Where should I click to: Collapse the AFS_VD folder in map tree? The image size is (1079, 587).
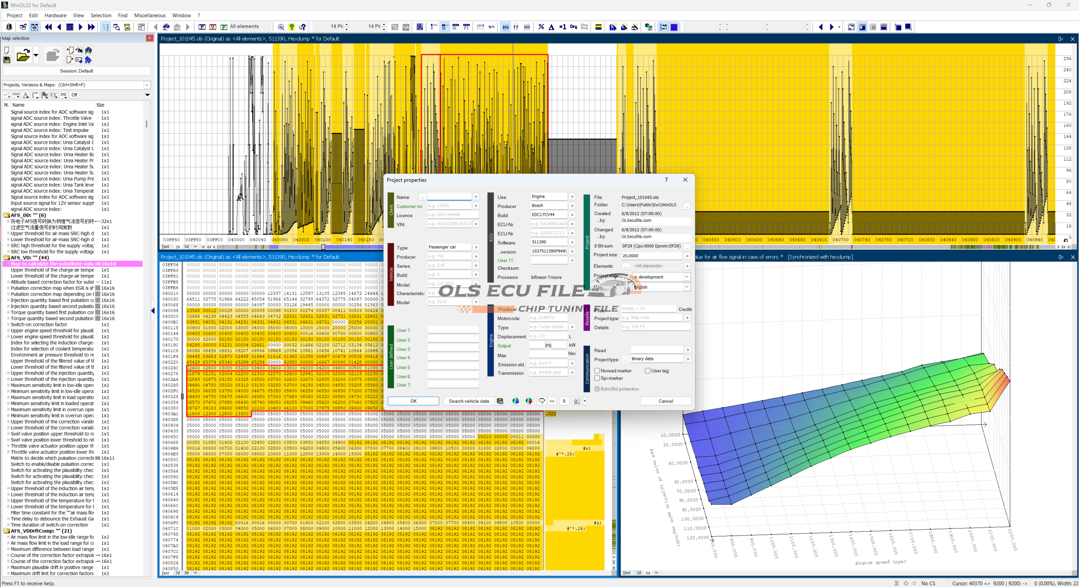[x=7, y=258]
